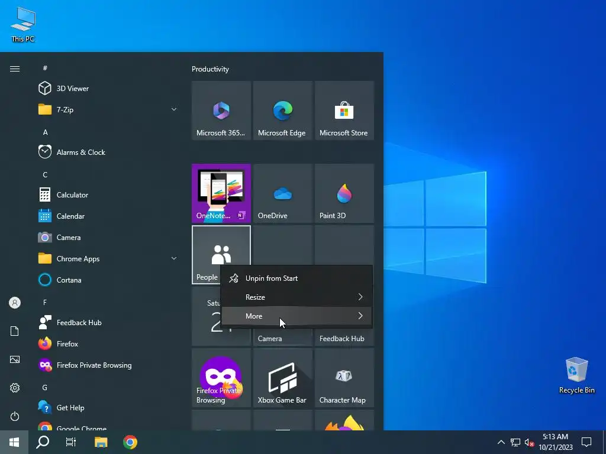Open the Microsoft 365 tile
This screenshot has height=454, width=606.
tap(221, 111)
